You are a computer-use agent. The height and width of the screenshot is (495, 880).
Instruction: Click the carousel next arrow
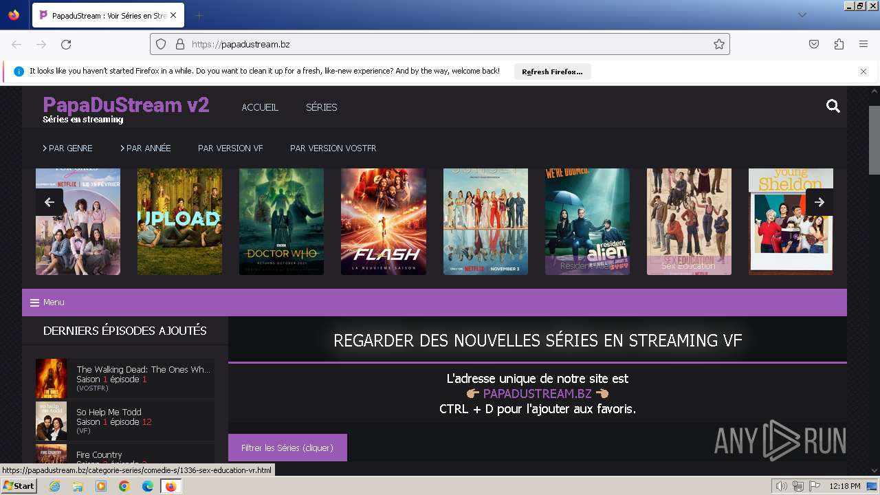pyautogui.click(x=819, y=202)
